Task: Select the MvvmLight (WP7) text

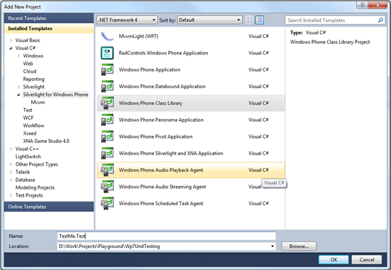Action: (139, 37)
